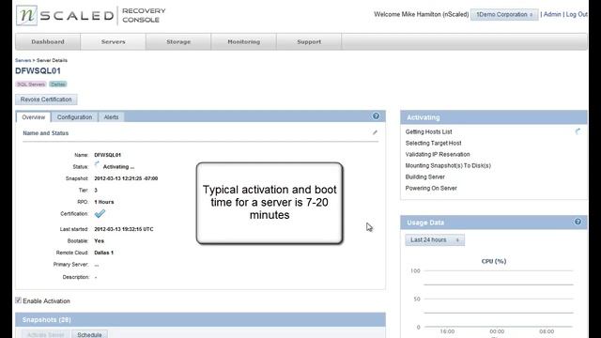Click the DFWSQL01 page title
601x338 pixels.
[38, 71]
